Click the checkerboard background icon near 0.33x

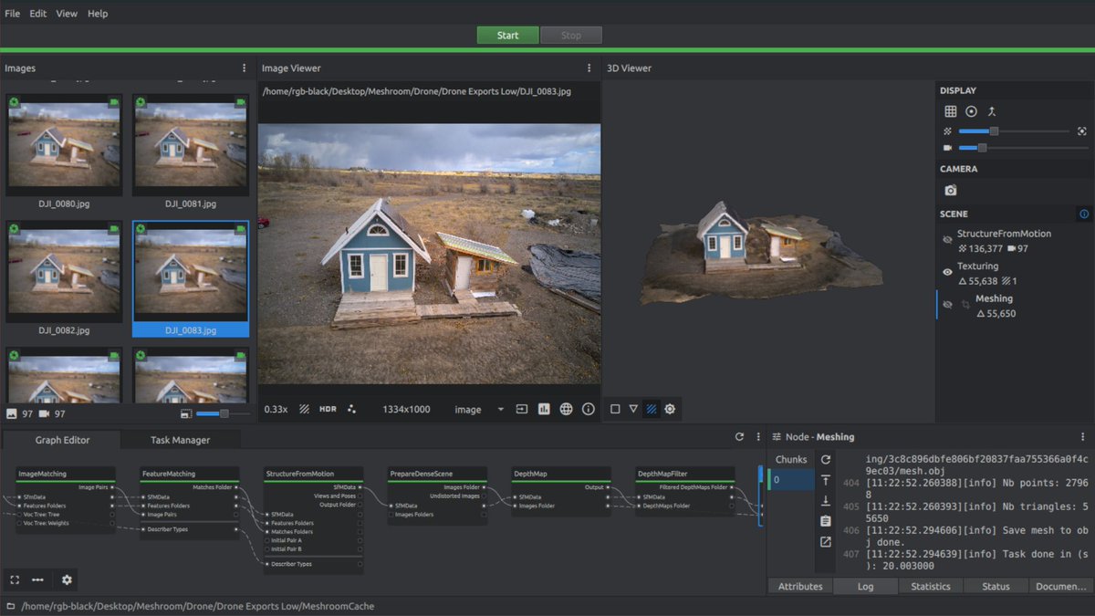[305, 410]
